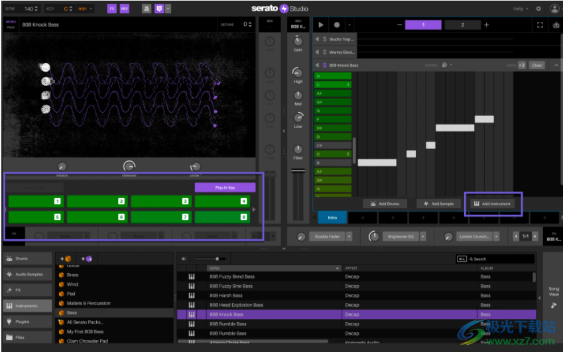Toggle the metronome icon in top bar

tap(147, 9)
